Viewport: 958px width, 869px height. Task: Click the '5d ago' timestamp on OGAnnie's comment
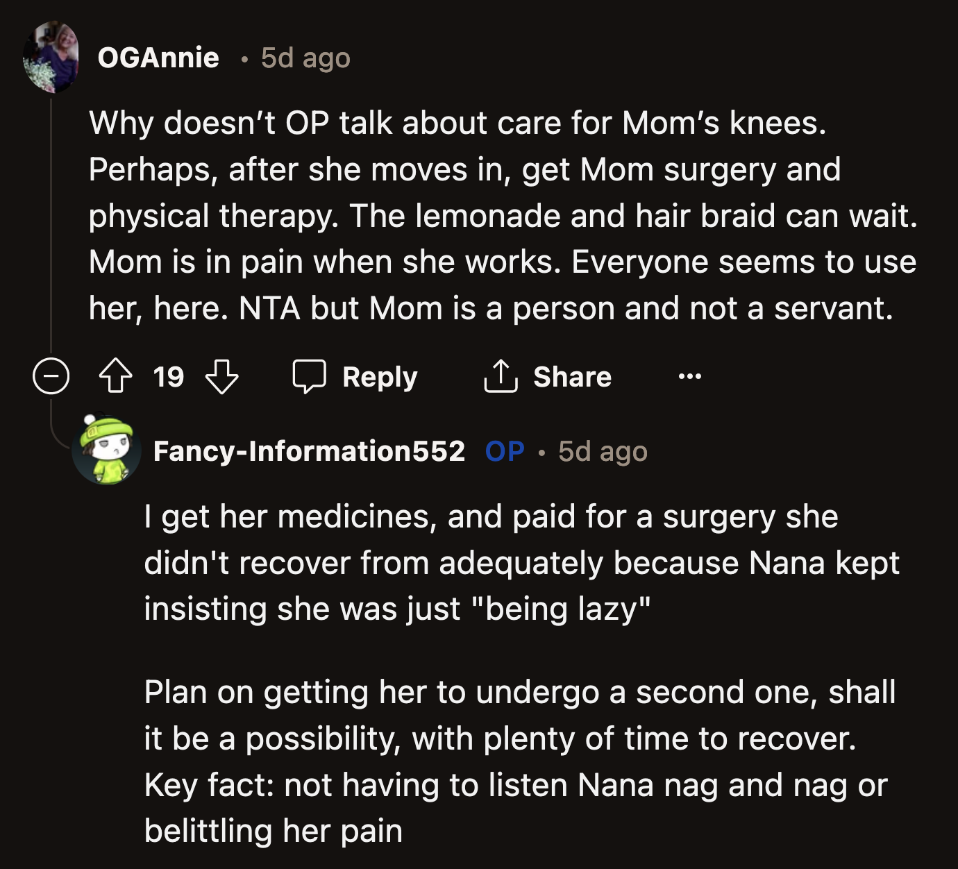click(304, 60)
